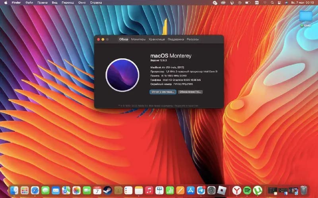Click the 8 ГБ 1600 MHz DDR3 memory line
The height and width of the screenshot is (198, 318).
168,76
